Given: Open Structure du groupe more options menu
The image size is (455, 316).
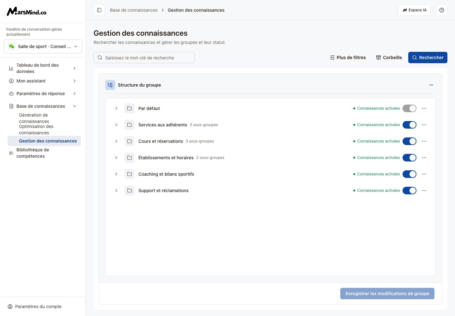Looking at the screenshot, I should (x=431, y=85).
